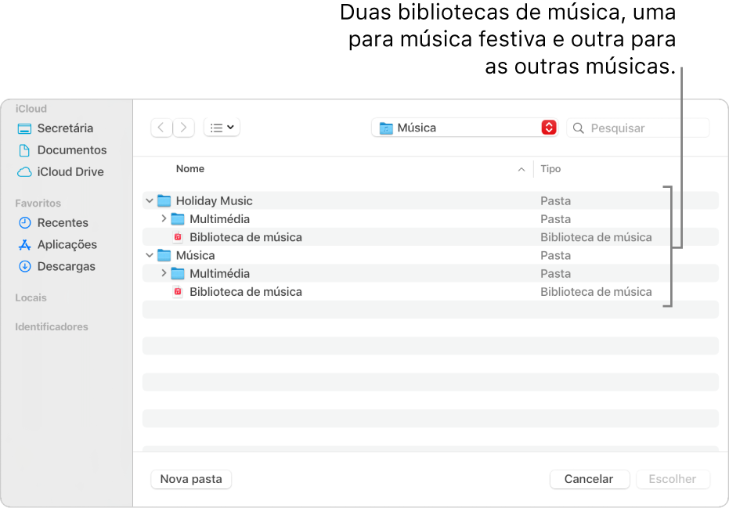Open the Música location popup menu

pos(464,128)
